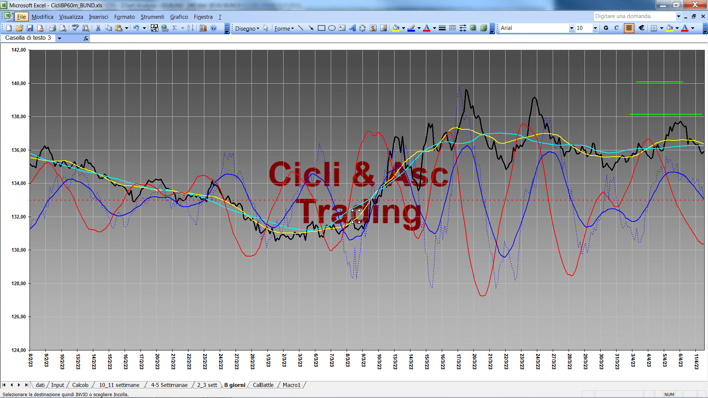Open the Disegno drawing menu
This screenshot has height=398, width=708.
247,28
